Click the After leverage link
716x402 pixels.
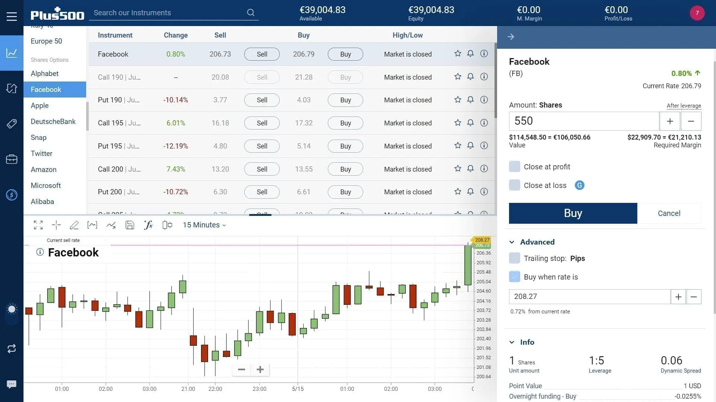tap(684, 105)
